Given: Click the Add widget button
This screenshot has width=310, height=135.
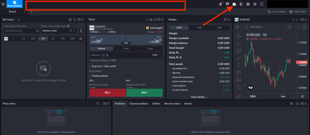Looking at the screenshot, I should [298, 11].
